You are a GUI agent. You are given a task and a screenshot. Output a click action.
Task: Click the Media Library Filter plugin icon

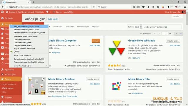click(117, 86)
